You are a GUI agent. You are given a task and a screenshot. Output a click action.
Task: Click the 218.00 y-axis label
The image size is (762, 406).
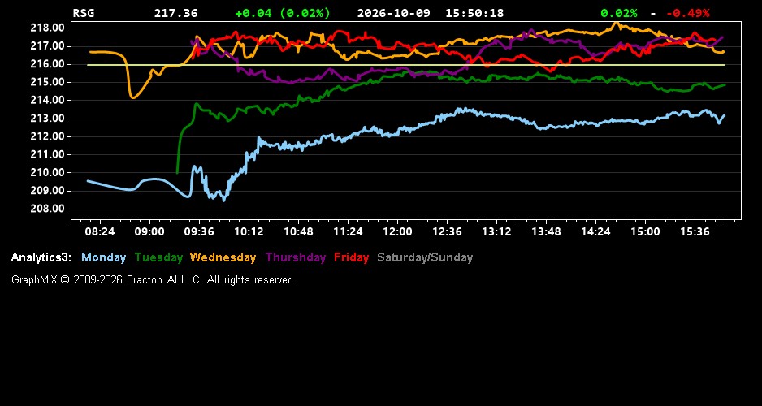click(x=48, y=28)
